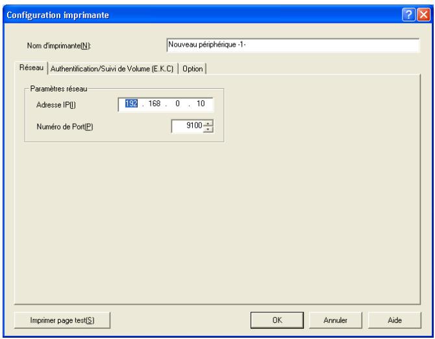This screenshot has height=339, width=435.
Task: Click the Paramètres réseau group title
Action: pos(58,89)
